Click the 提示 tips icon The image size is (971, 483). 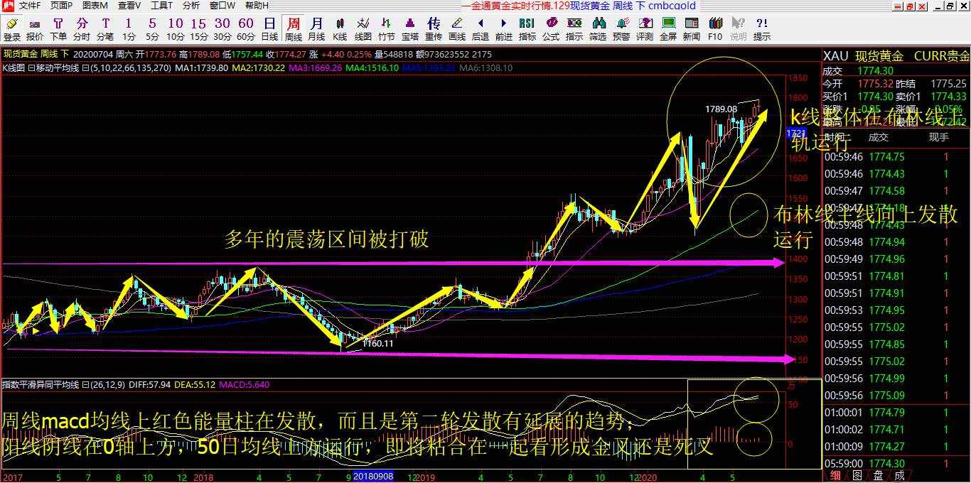(762, 29)
